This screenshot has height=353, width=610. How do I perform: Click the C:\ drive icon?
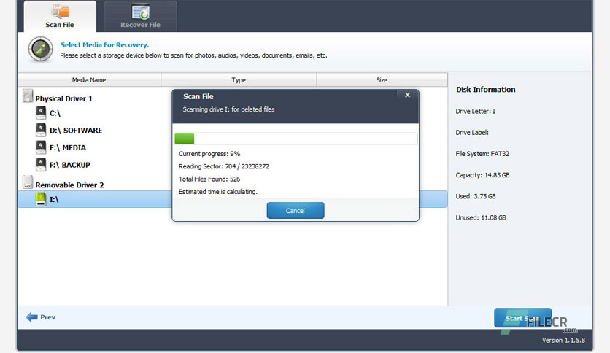click(41, 113)
